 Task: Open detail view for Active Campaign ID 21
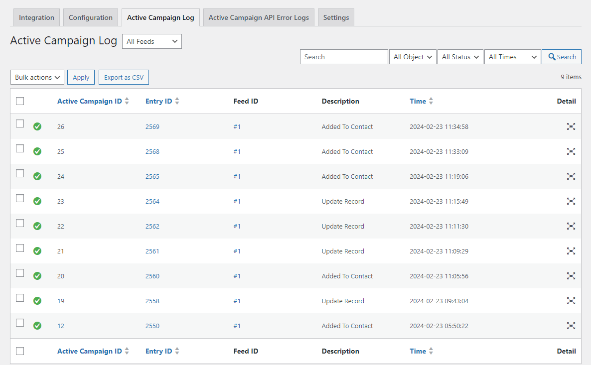571,251
